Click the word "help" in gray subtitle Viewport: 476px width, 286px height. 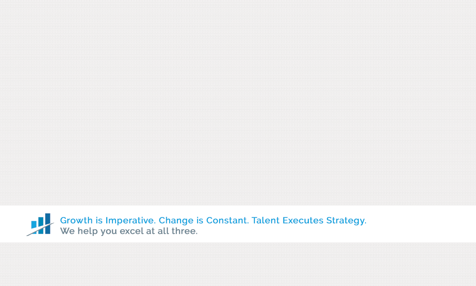88,232
